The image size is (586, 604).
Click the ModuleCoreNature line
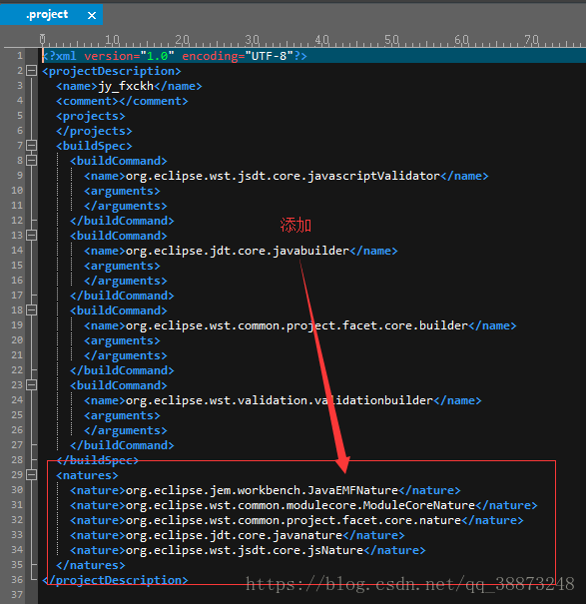(x=303, y=505)
